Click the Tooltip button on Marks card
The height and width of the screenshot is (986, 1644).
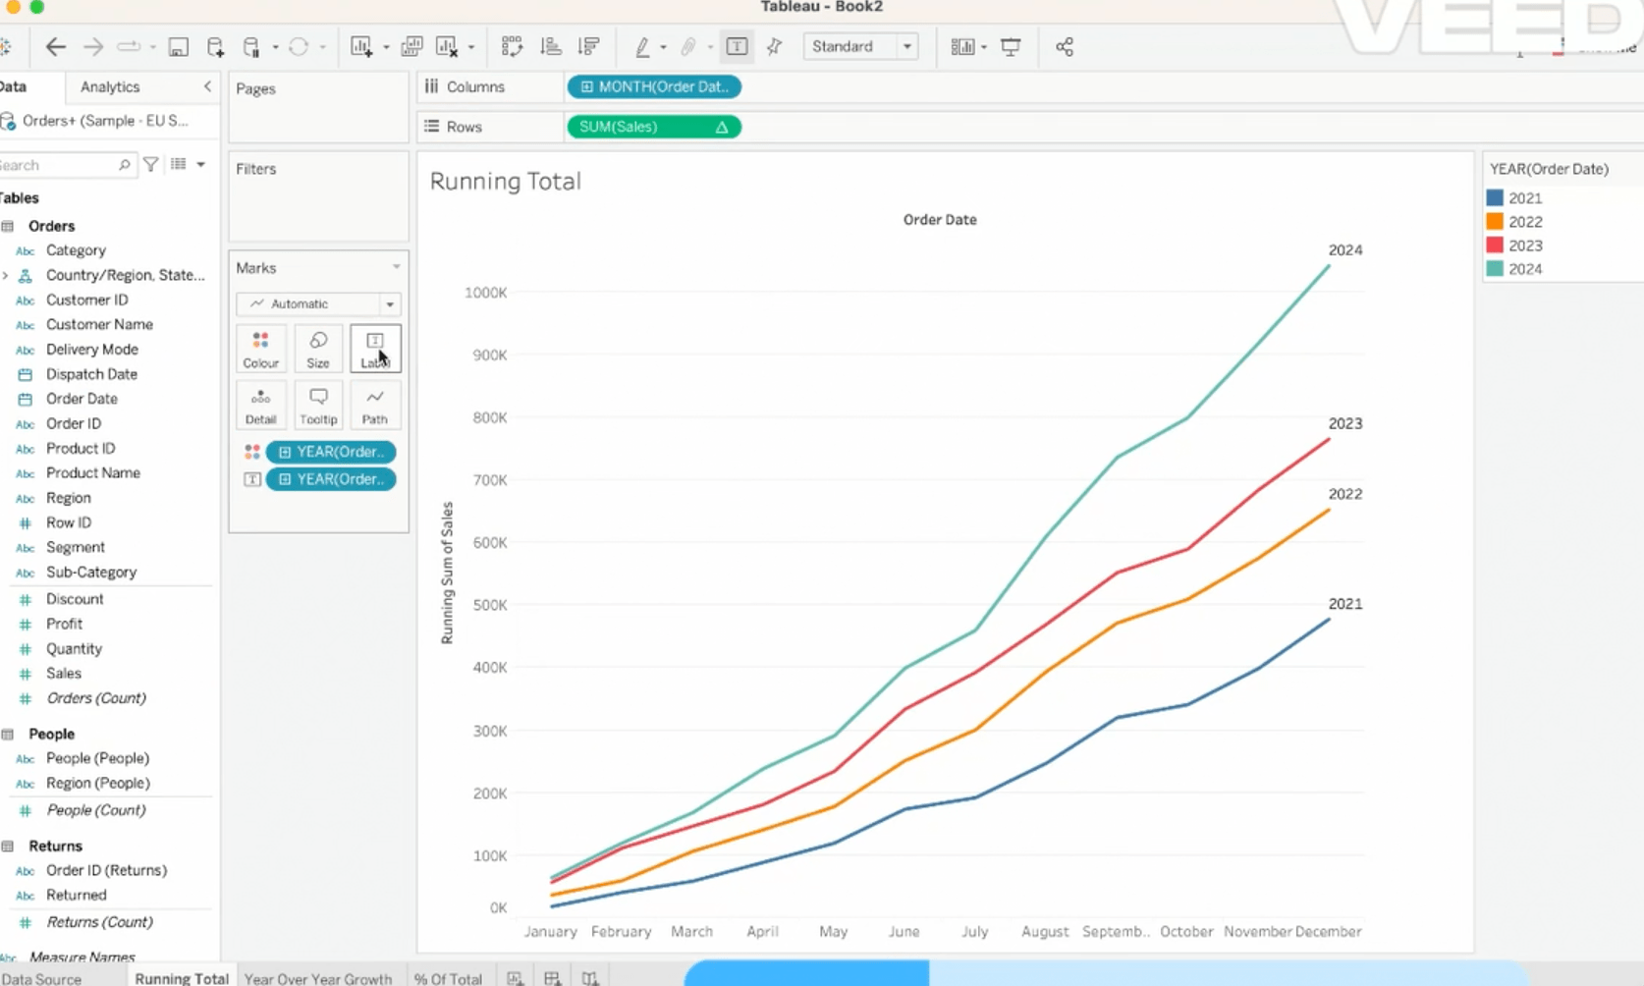[x=318, y=406]
